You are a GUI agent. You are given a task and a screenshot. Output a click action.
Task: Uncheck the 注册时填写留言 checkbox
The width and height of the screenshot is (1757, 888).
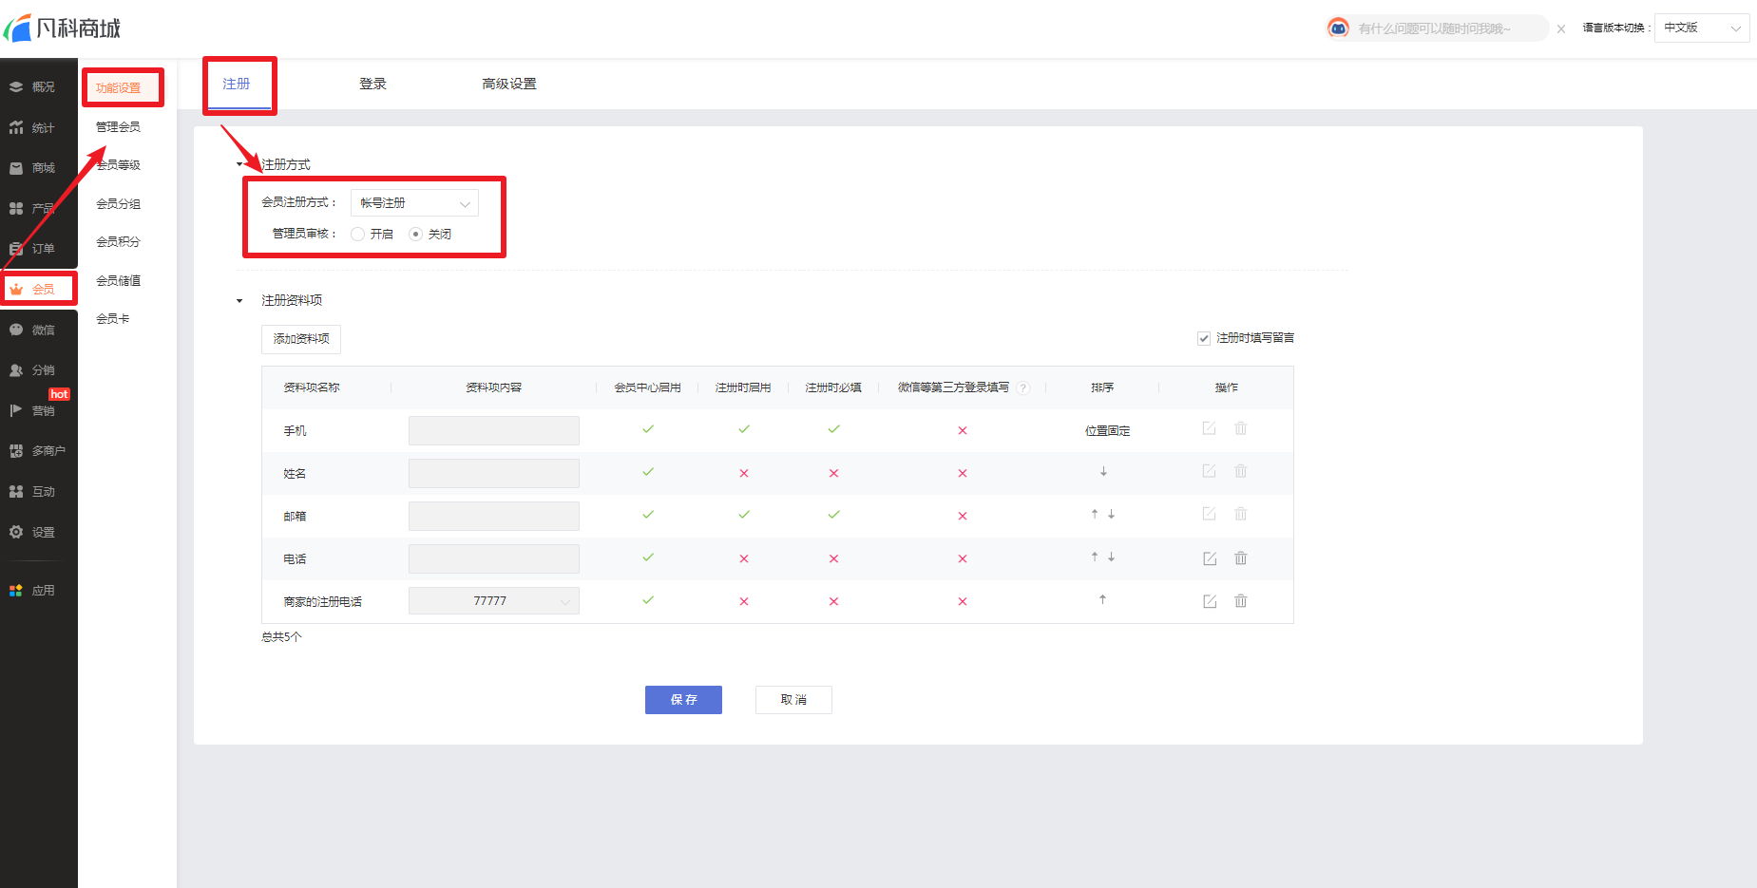[1204, 338]
